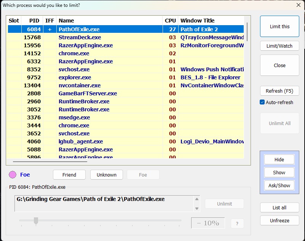Click the BES_1.8 - File Explorer title cell
The height and width of the screenshot is (241, 305).
(211, 77)
